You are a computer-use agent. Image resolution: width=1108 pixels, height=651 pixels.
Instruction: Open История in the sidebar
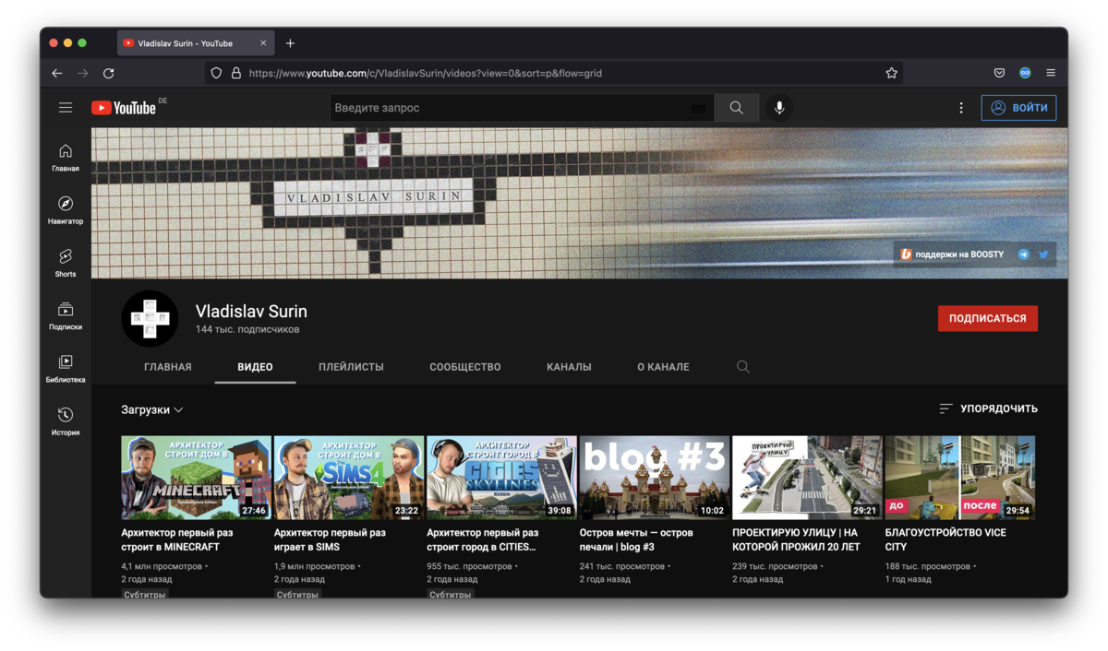(x=66, y=421)
